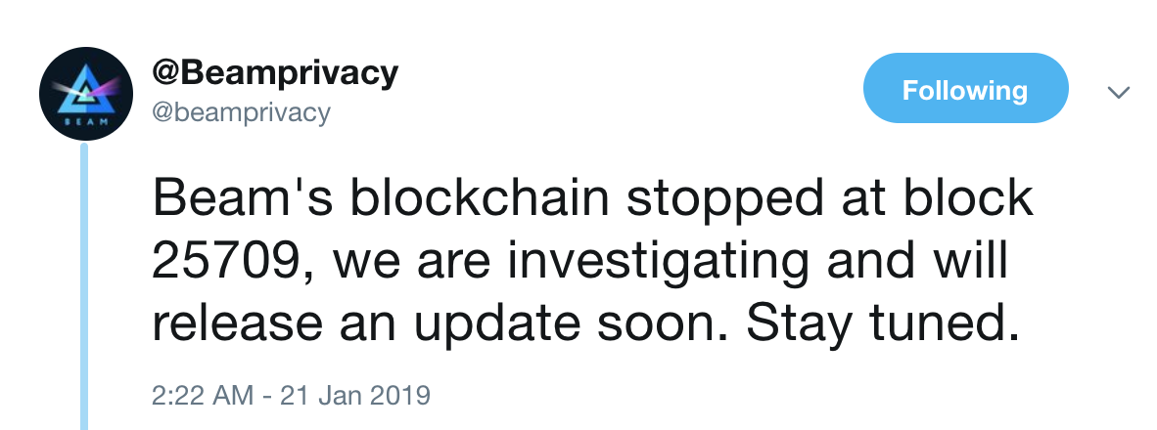Click the blue vertical thread connector line
The height and width of the screenshot is (430, 1157).
tap(84, 287)
